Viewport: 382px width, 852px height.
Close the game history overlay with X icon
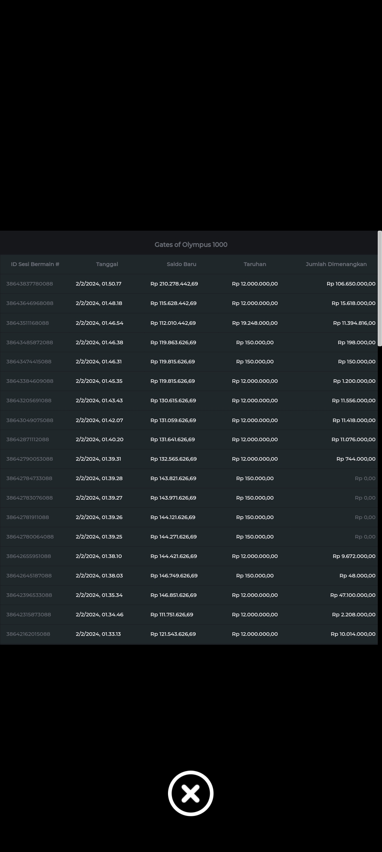pyautogui.click(x=191, y=793)
